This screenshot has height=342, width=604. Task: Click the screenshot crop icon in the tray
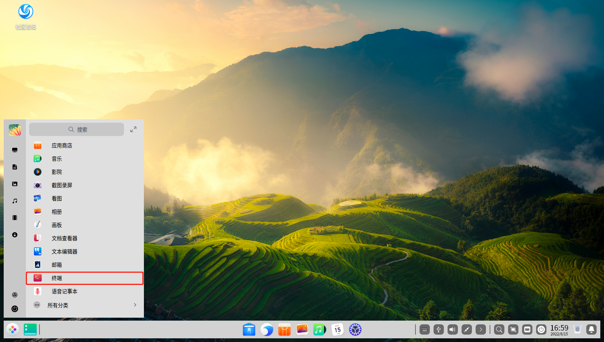[x=513, y=329]
